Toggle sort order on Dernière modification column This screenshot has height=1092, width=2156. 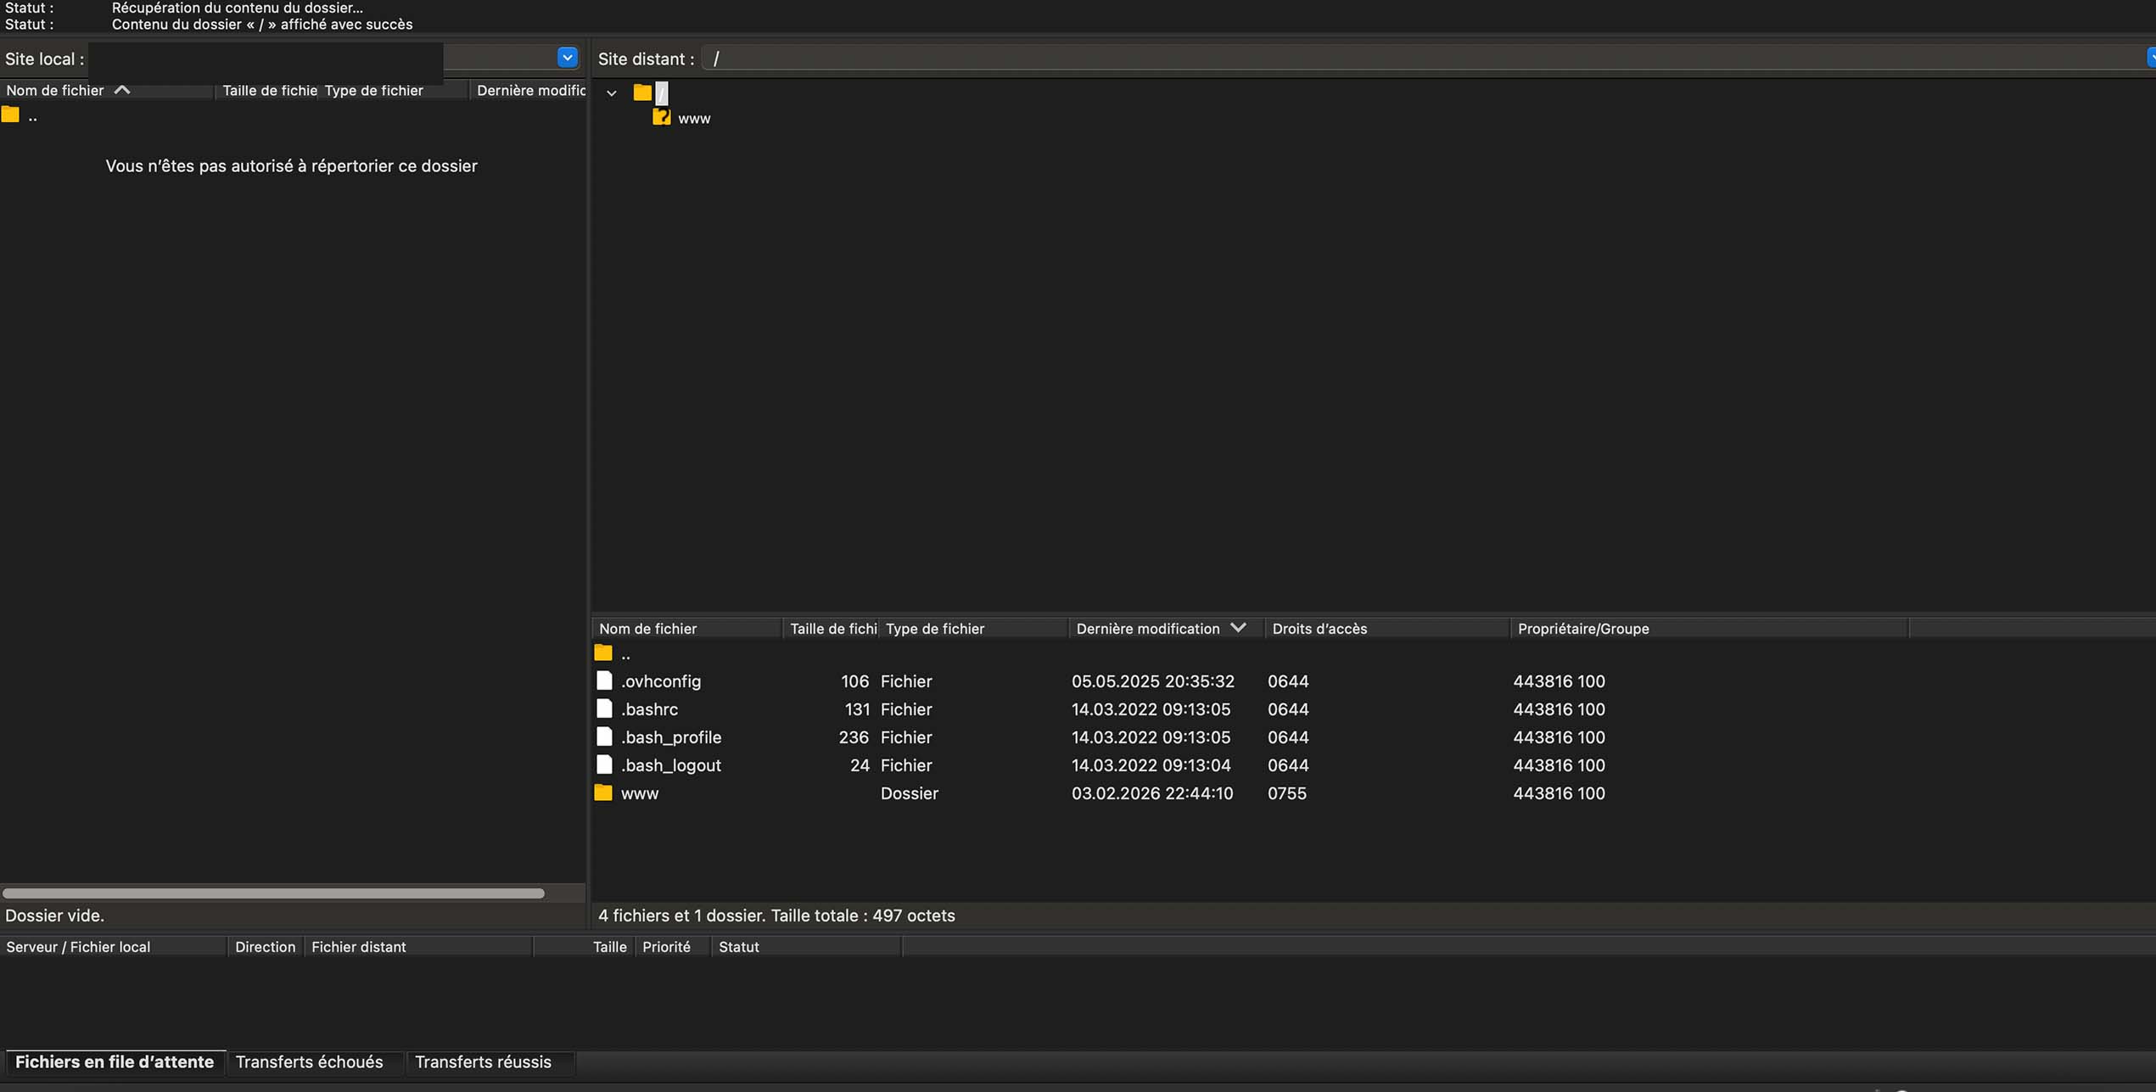pyautogui.click(x=1147, y=628)
